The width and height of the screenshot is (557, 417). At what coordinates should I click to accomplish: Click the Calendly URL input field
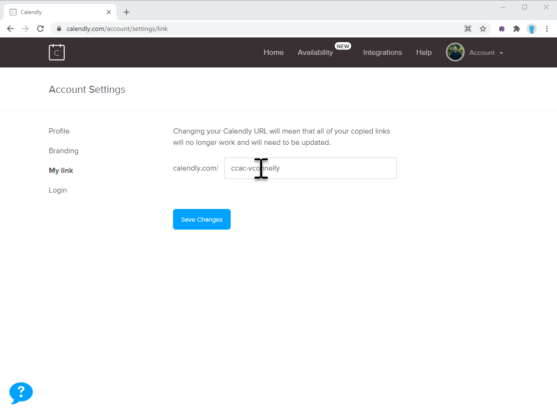click(310, 168)
